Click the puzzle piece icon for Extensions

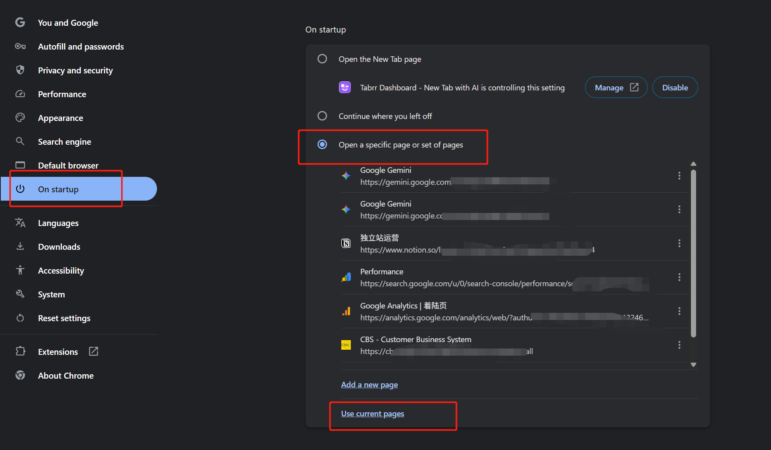click(20, 351)
